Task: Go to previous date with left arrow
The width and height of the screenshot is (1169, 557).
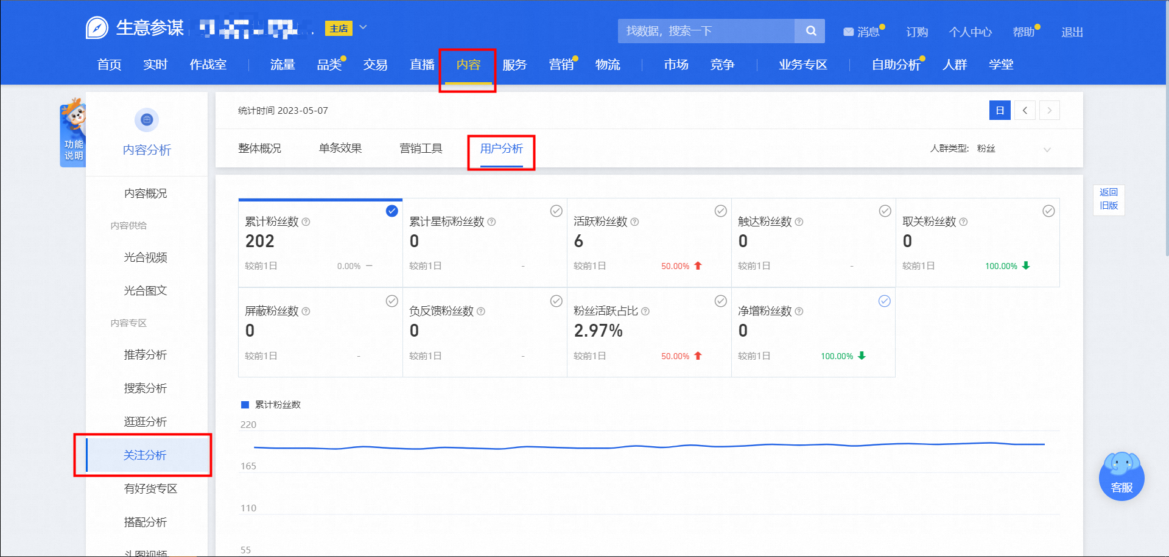Action: (x=1025, y=110)
